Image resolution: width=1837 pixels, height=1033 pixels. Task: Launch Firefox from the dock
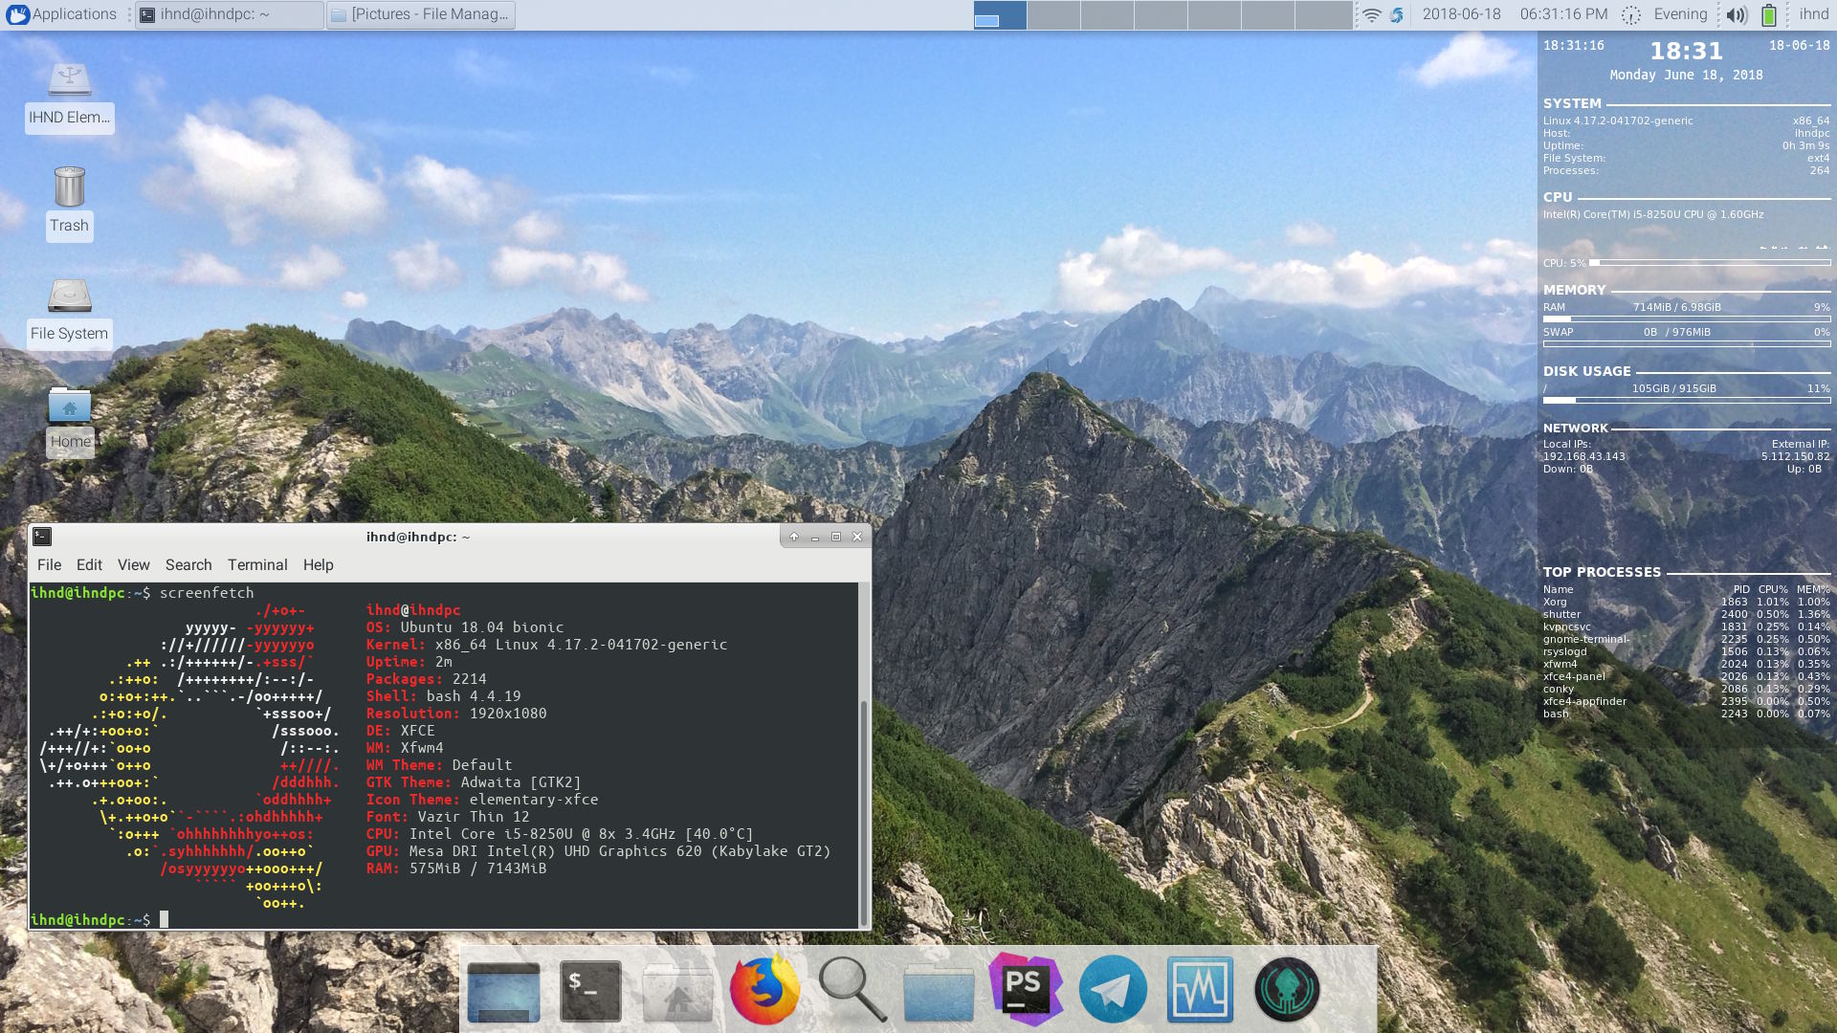(764, 989)
